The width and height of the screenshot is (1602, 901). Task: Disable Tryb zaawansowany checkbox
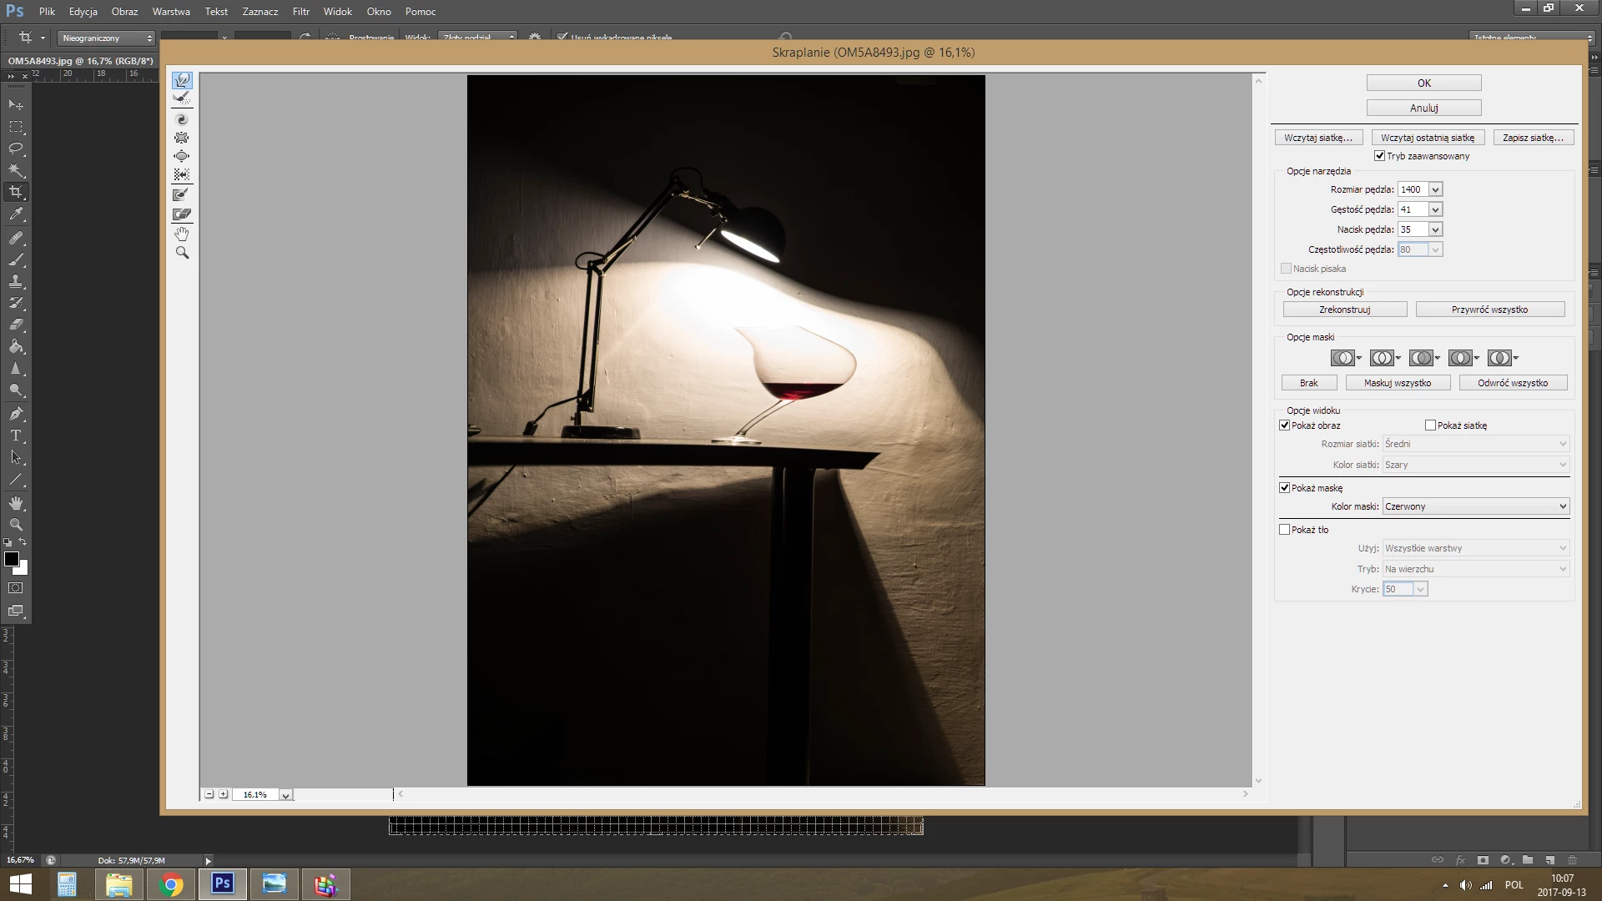(1379, 156)
